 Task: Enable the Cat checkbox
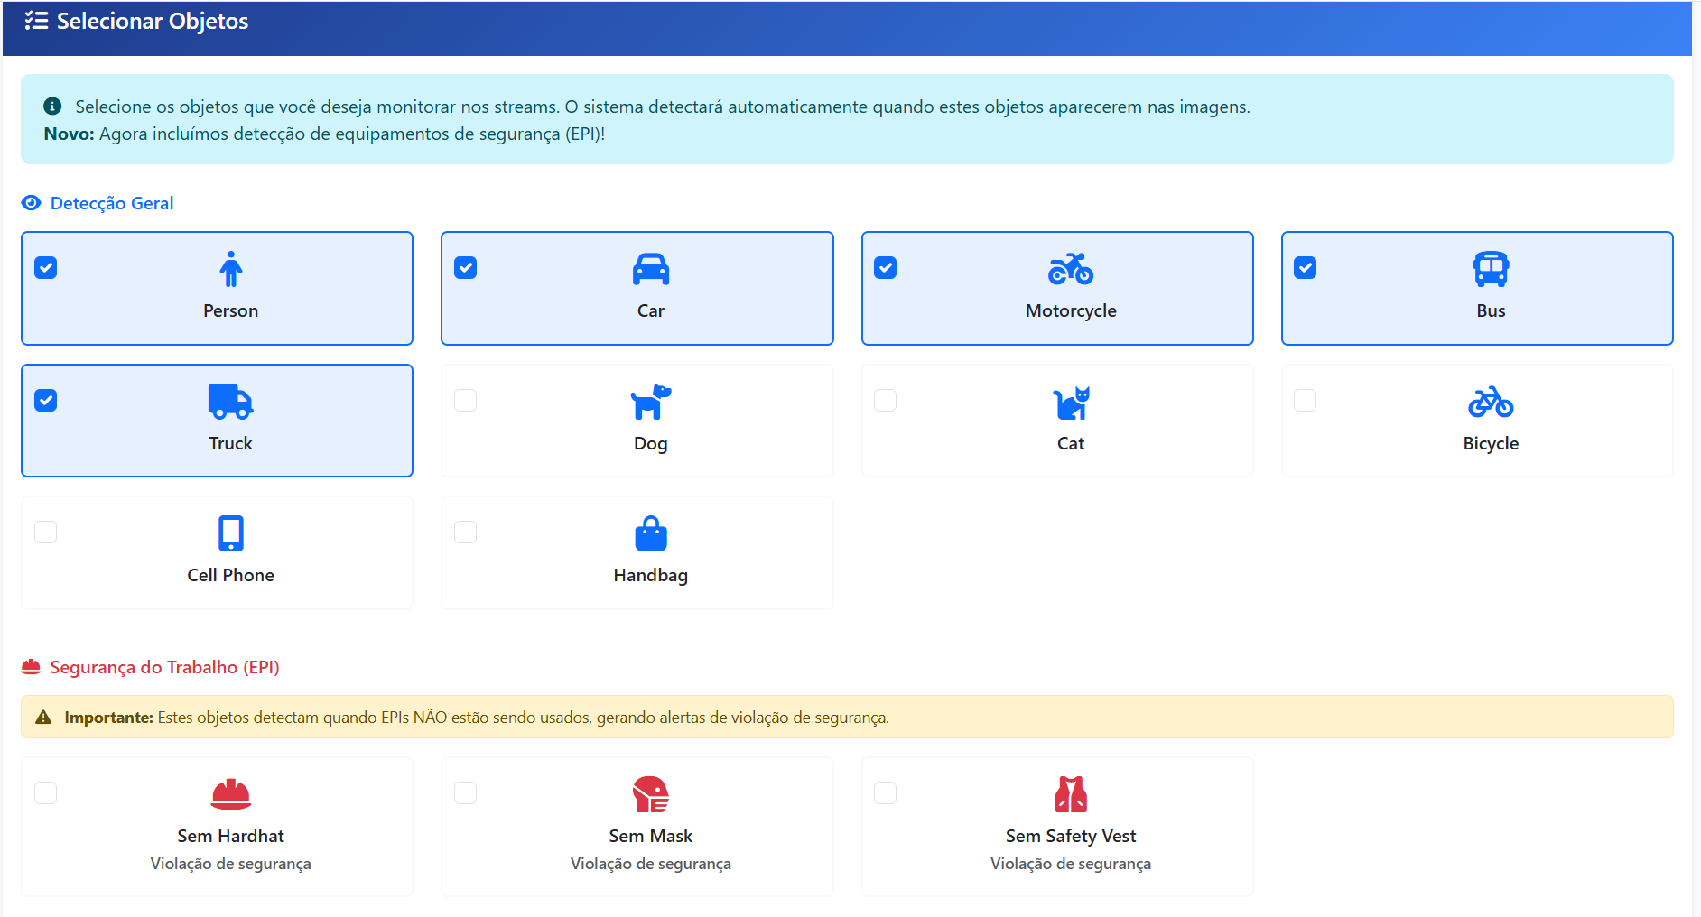[886, 400]
